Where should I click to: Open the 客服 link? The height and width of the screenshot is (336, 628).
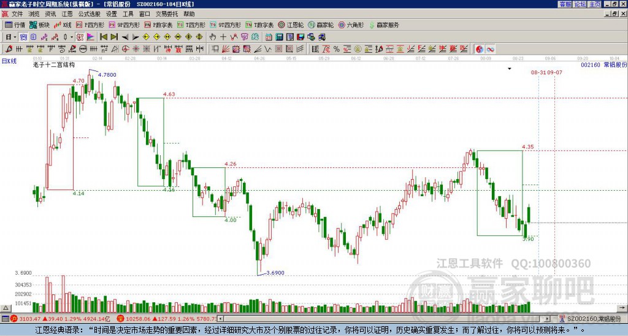pyautogui.click(x=565, y=4)
